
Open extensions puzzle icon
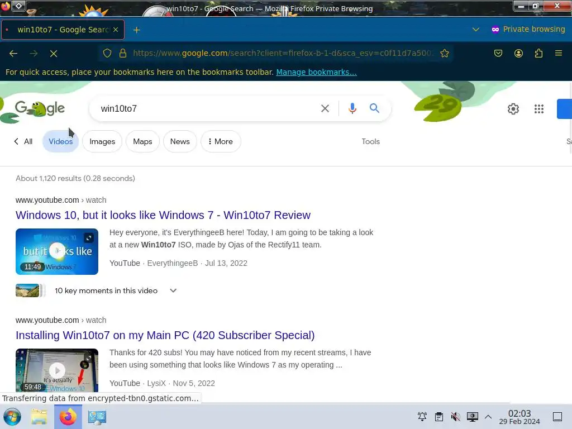pyautogui.click(x=538, y=53)
